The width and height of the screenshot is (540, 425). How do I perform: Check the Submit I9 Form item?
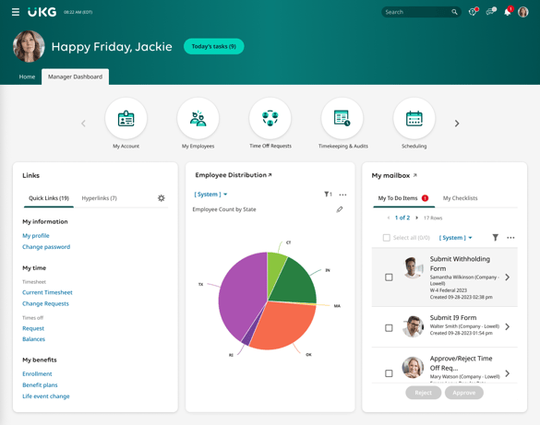click(389, 328)
